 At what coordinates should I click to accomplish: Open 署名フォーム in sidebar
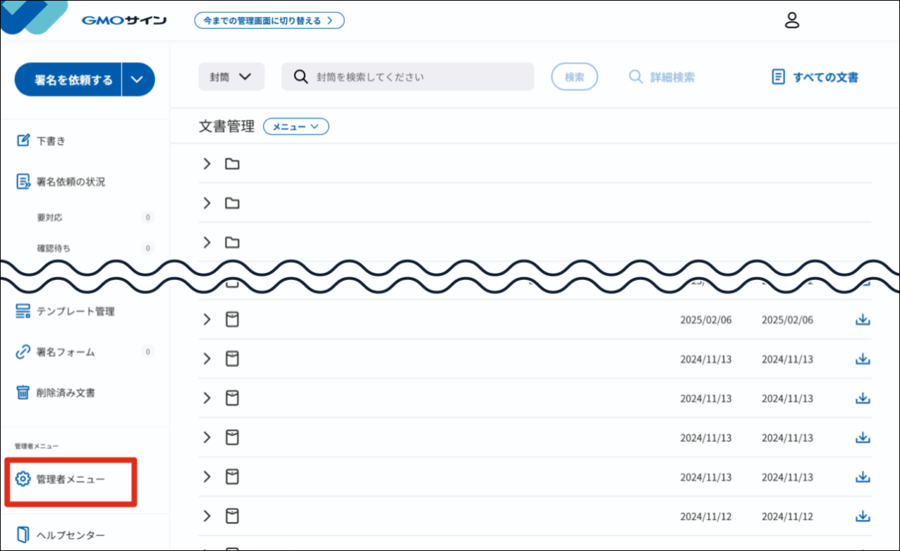[65, 352]
